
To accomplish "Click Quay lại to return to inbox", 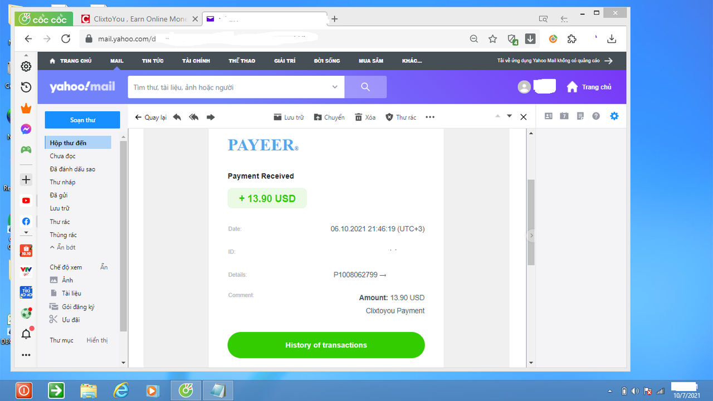I will coord(151,117).
